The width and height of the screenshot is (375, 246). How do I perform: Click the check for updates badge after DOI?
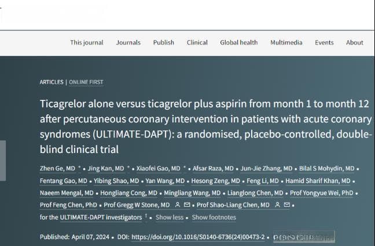[x=304, y=237]
